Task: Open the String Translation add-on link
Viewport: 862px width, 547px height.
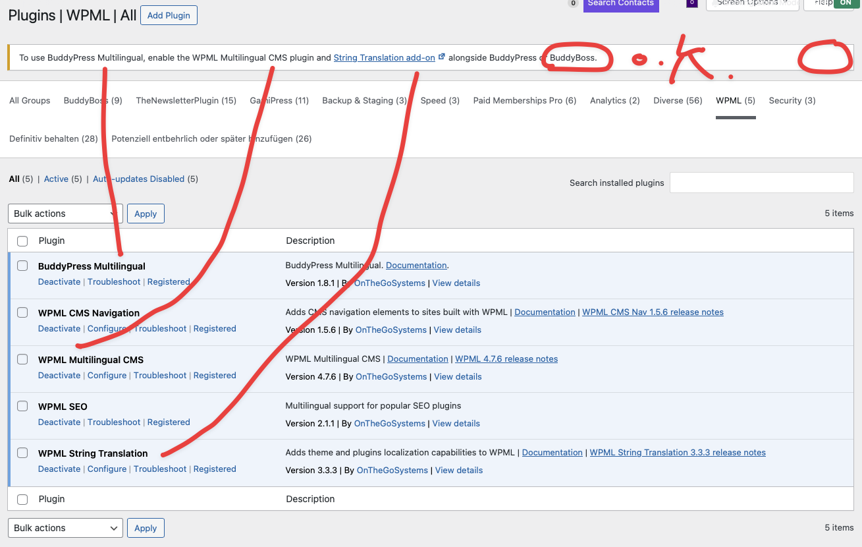Action: tap(385, 57)
